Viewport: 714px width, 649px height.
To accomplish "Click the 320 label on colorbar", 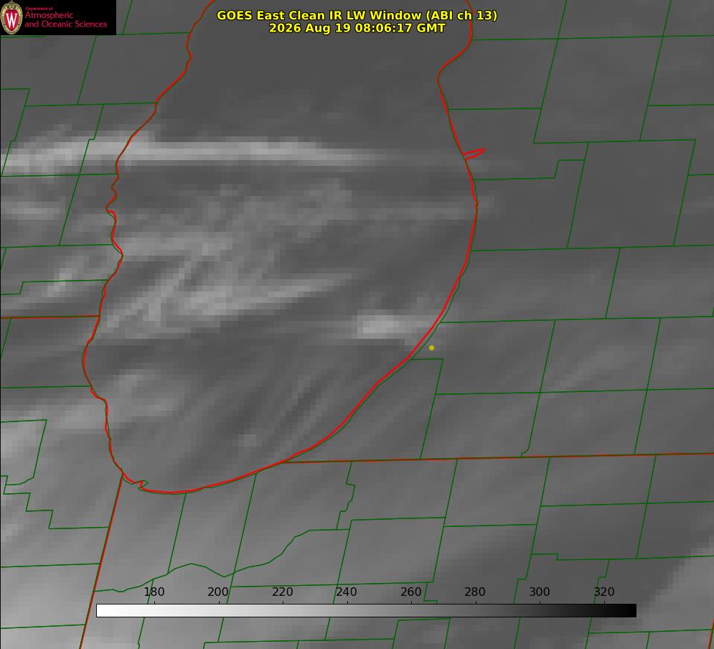I will (604, 592).
